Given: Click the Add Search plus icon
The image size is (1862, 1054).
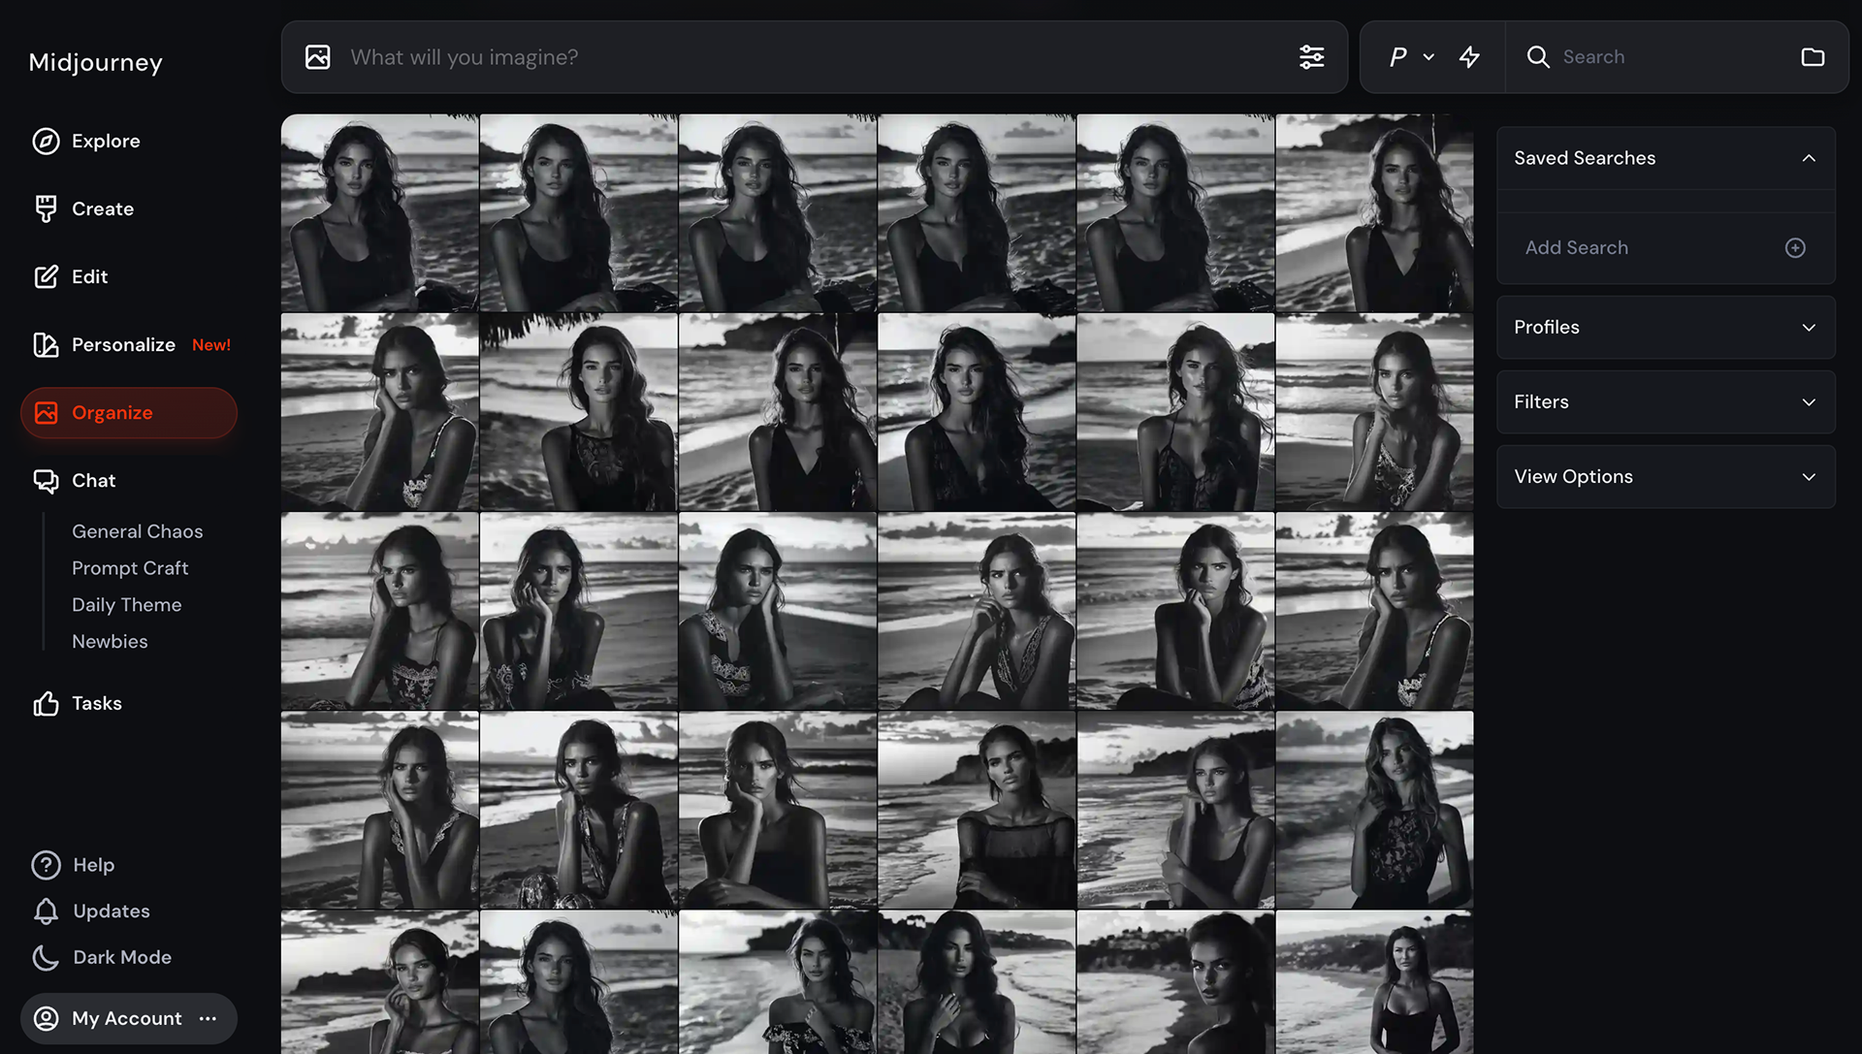Looking at the screenshot, I should pyautogui.click(x=1795, y=248).
